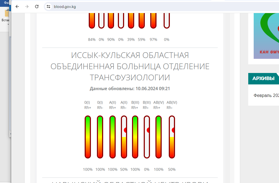Click the Иссык-Кульская областная больница heading
This screenshot has height=183, width=279.
coord(130,66)
